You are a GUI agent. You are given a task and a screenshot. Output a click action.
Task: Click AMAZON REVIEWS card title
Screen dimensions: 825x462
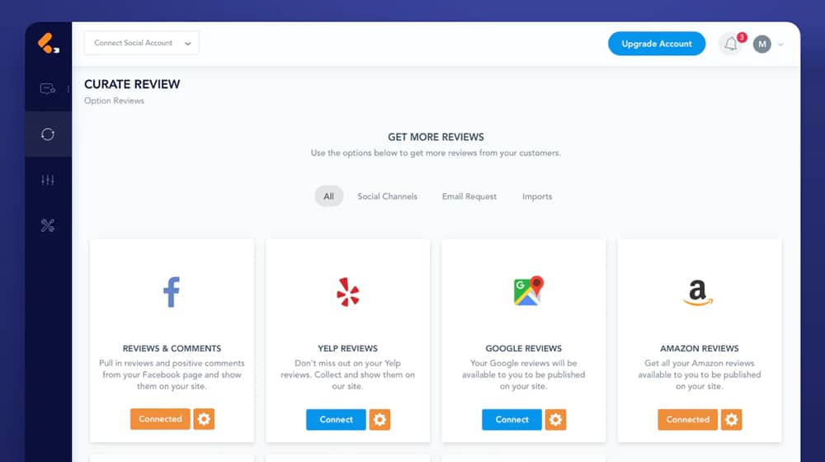pyautogui.click(x=700, y=348)
